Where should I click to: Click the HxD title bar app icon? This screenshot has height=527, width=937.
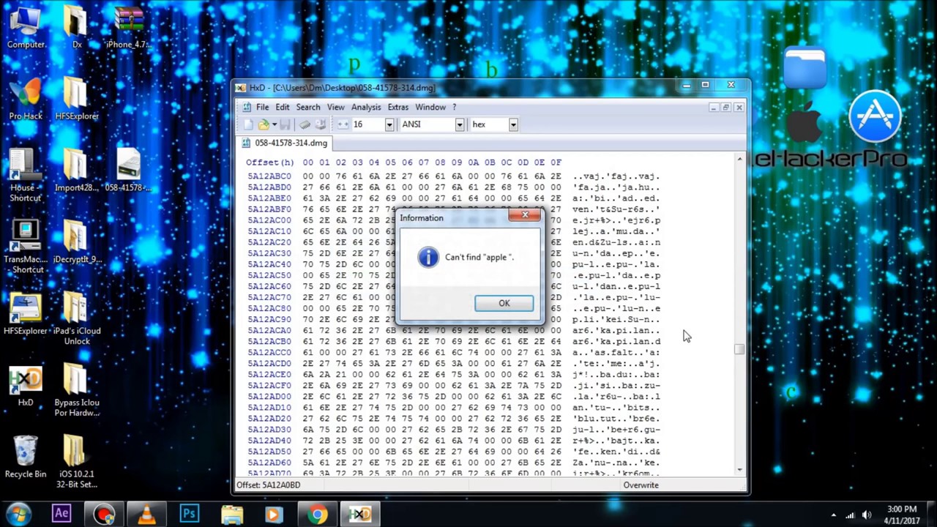(241, 88)
